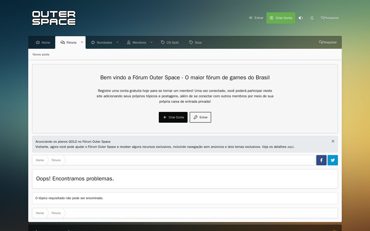Click Home breadcrumb below the error message
This screenshot has height=231, width=370.
(40, 213)
